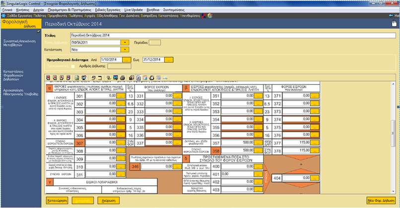Open Καταστάσεις Φορολογικών Δηλώσεων sidebar link

coord(13,75)
